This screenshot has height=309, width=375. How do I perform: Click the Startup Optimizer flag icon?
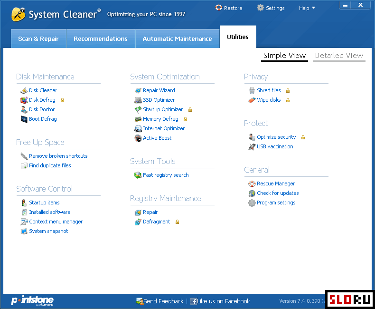[138, 110]
